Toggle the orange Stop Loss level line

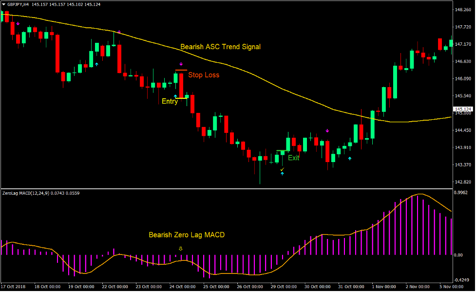point(181,71)
